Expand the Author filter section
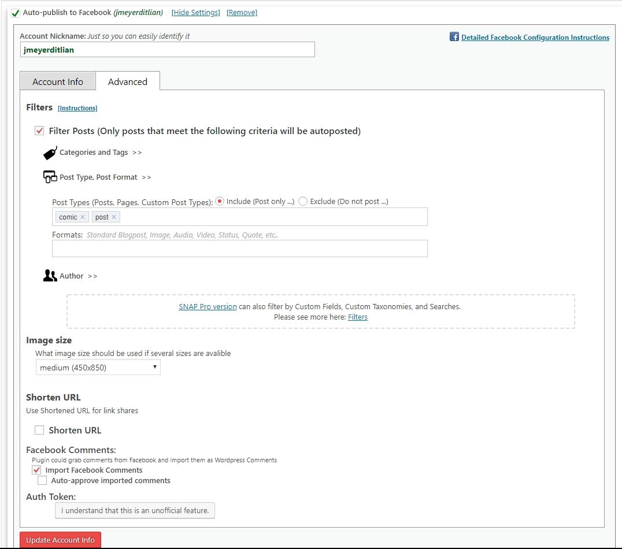 (78, 276)
